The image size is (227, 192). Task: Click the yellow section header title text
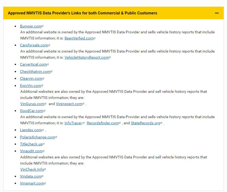[83, 13]
